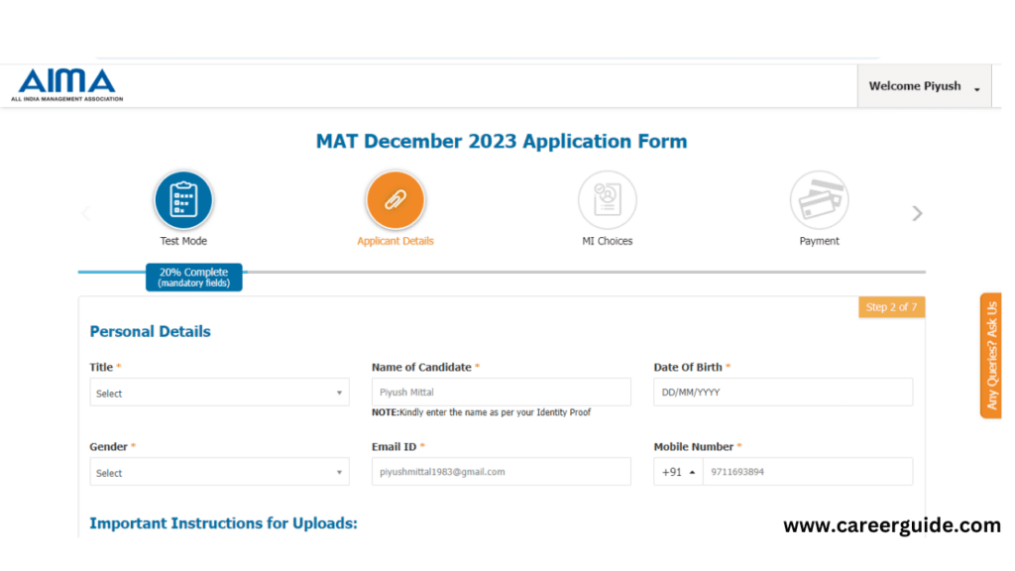This screenshot has height=571, width=1015.
Task: Open the Title select dropdown
Action: 219,393
